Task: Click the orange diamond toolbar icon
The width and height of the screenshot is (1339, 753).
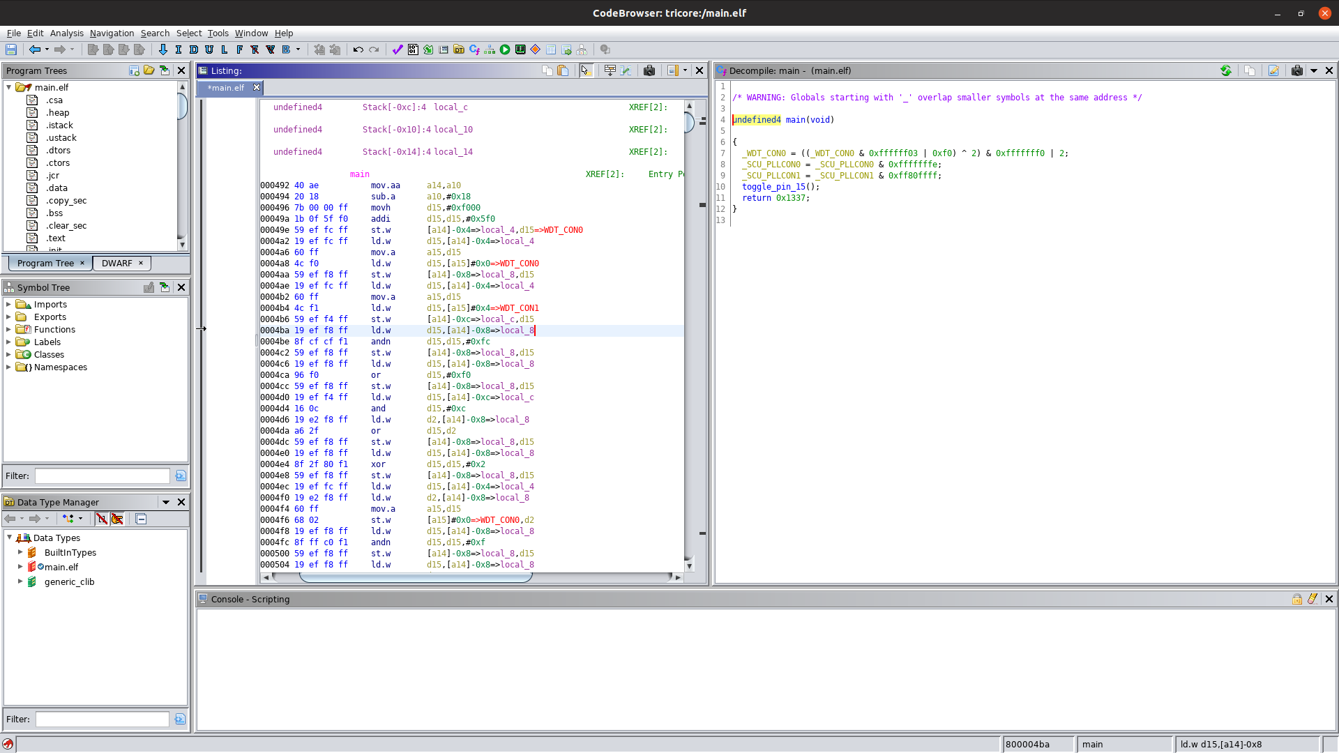Action: pos(536,50)
